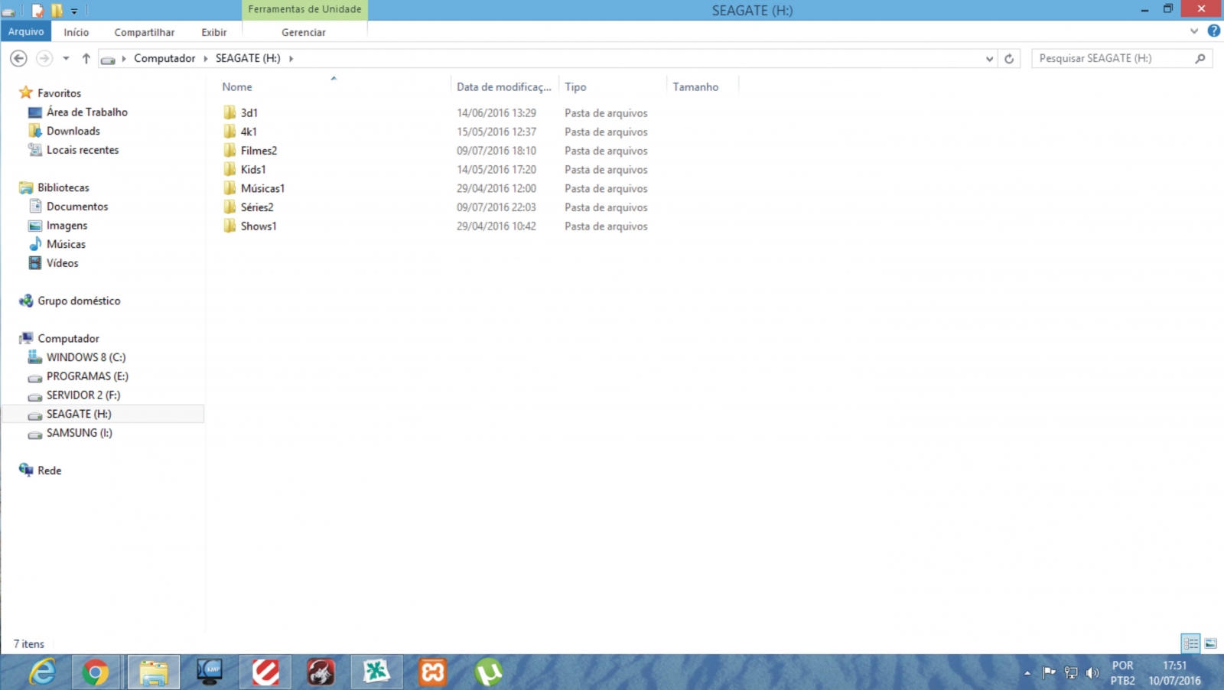
Task: Open the address bar history dropdown
Action: click(x=989, y=59)
